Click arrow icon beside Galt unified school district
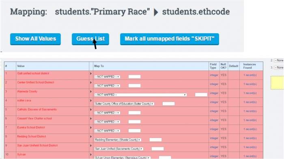284x159 pixels. [x=91, y=74]
